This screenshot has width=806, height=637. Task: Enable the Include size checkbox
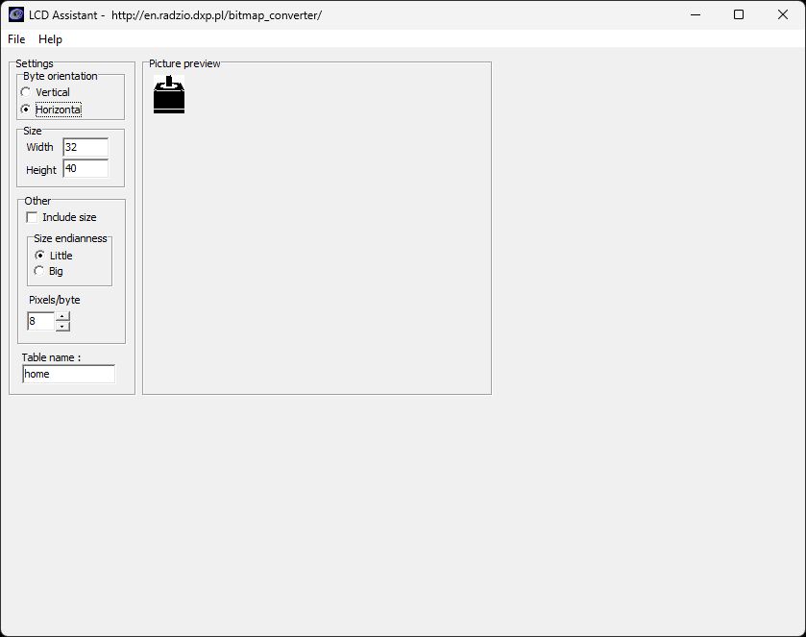[x=32, y=217]
